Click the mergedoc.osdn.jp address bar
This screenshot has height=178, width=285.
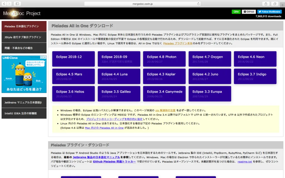142,4
